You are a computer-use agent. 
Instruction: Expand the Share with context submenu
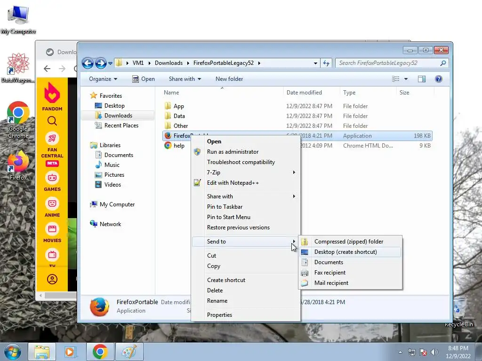pos(246,196)
